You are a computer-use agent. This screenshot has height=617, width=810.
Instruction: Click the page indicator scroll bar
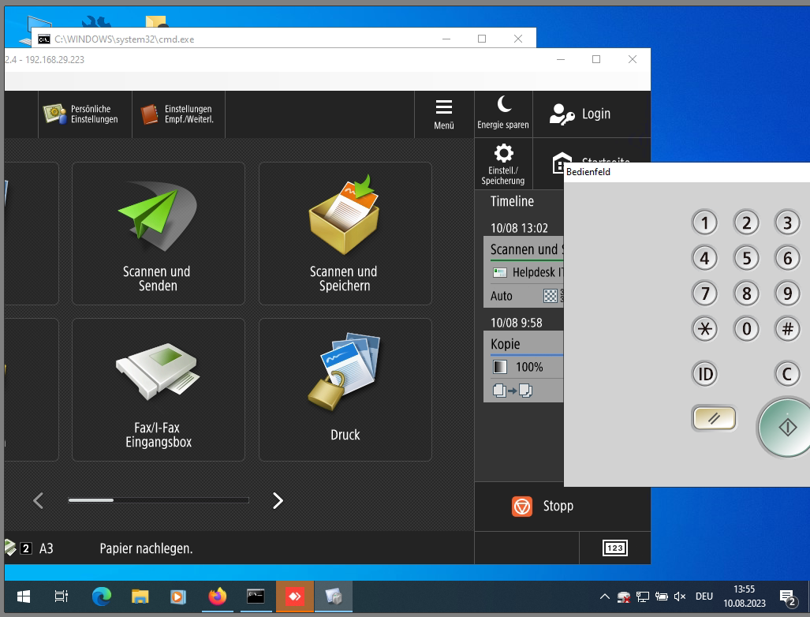click(x=158, y=500)
